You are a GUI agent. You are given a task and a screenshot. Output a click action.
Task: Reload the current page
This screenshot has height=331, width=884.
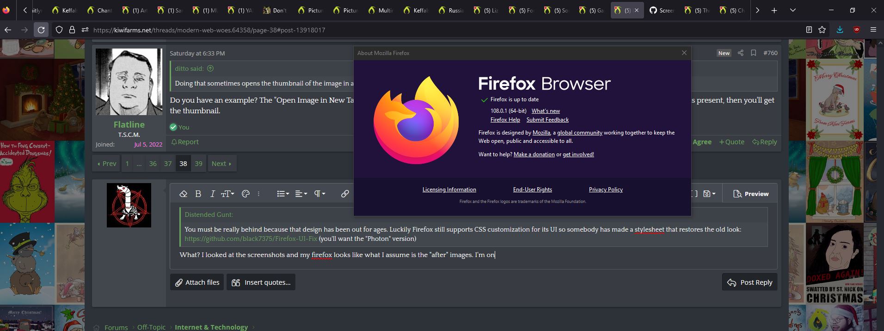(41, 30)
